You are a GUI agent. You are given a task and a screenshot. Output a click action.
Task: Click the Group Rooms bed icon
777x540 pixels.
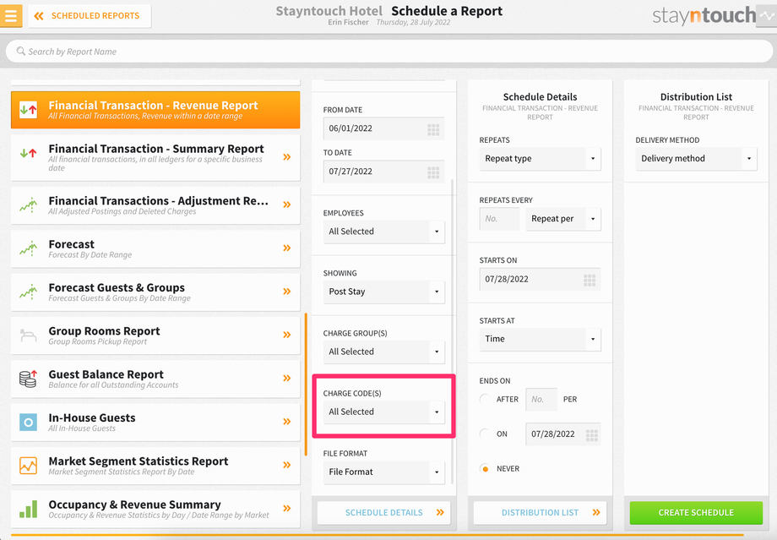pos(28,335)
